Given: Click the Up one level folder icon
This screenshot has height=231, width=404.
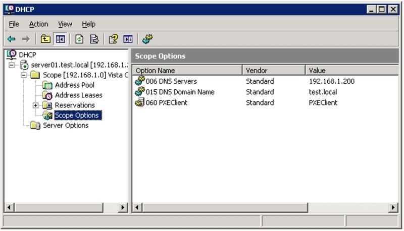Looking at the screenshot, I should coord(45,39).
